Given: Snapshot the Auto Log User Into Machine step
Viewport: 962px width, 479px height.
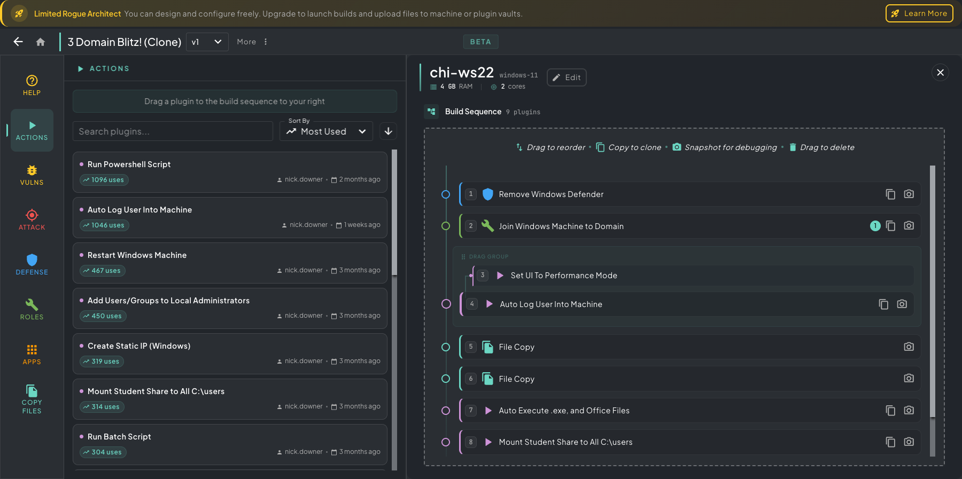Looking at the screenshot, I should [902, 304].
